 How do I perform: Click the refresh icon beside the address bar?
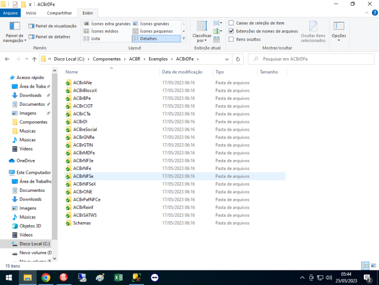tap(238, 59)
